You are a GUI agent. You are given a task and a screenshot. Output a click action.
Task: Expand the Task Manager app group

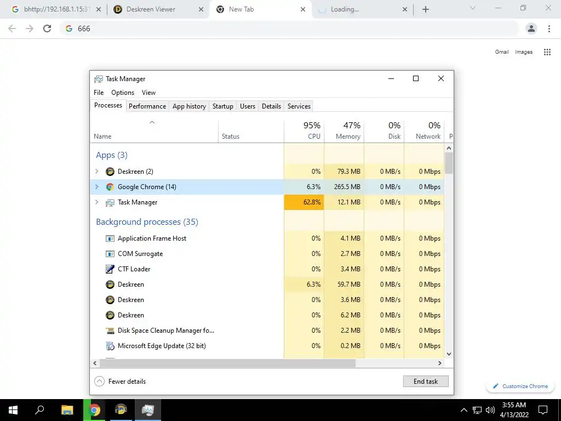96,202
